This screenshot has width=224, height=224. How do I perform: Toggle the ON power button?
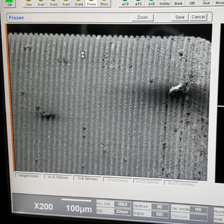[x=9, y=3]
